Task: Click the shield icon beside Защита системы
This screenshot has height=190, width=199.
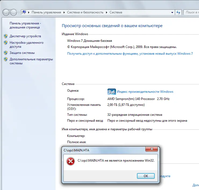Action: 6,53
